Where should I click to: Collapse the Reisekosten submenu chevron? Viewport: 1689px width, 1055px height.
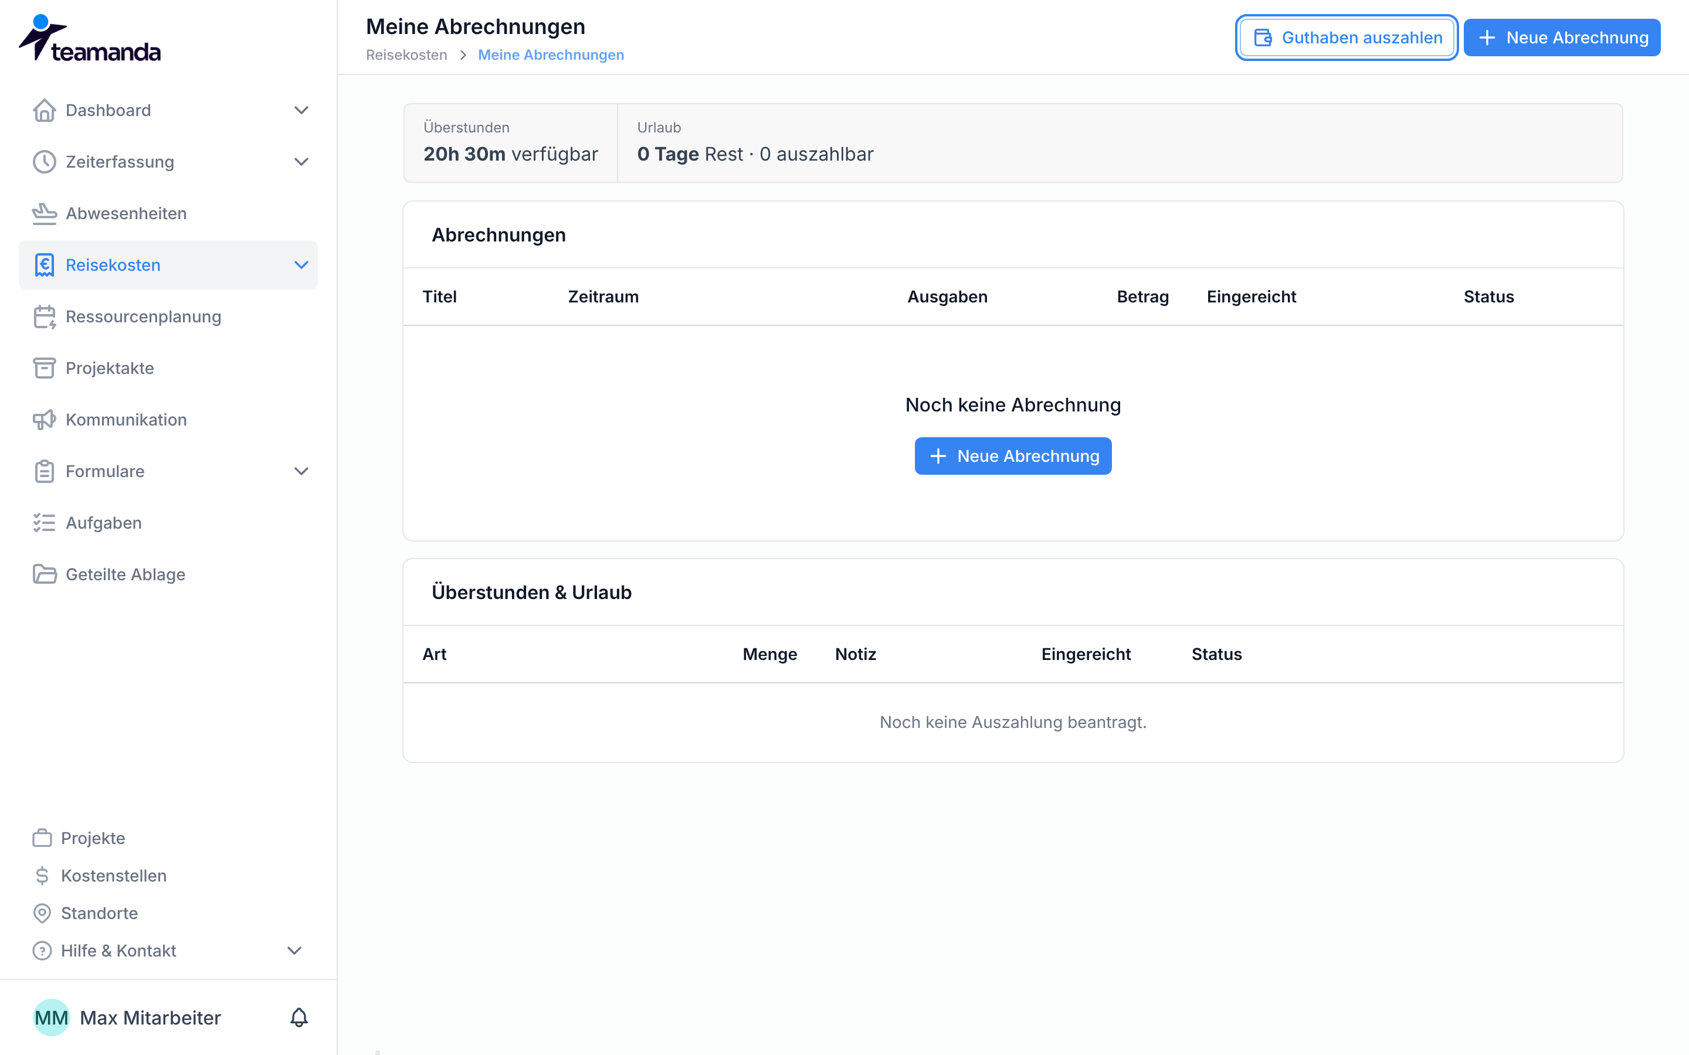pos(301,265)
